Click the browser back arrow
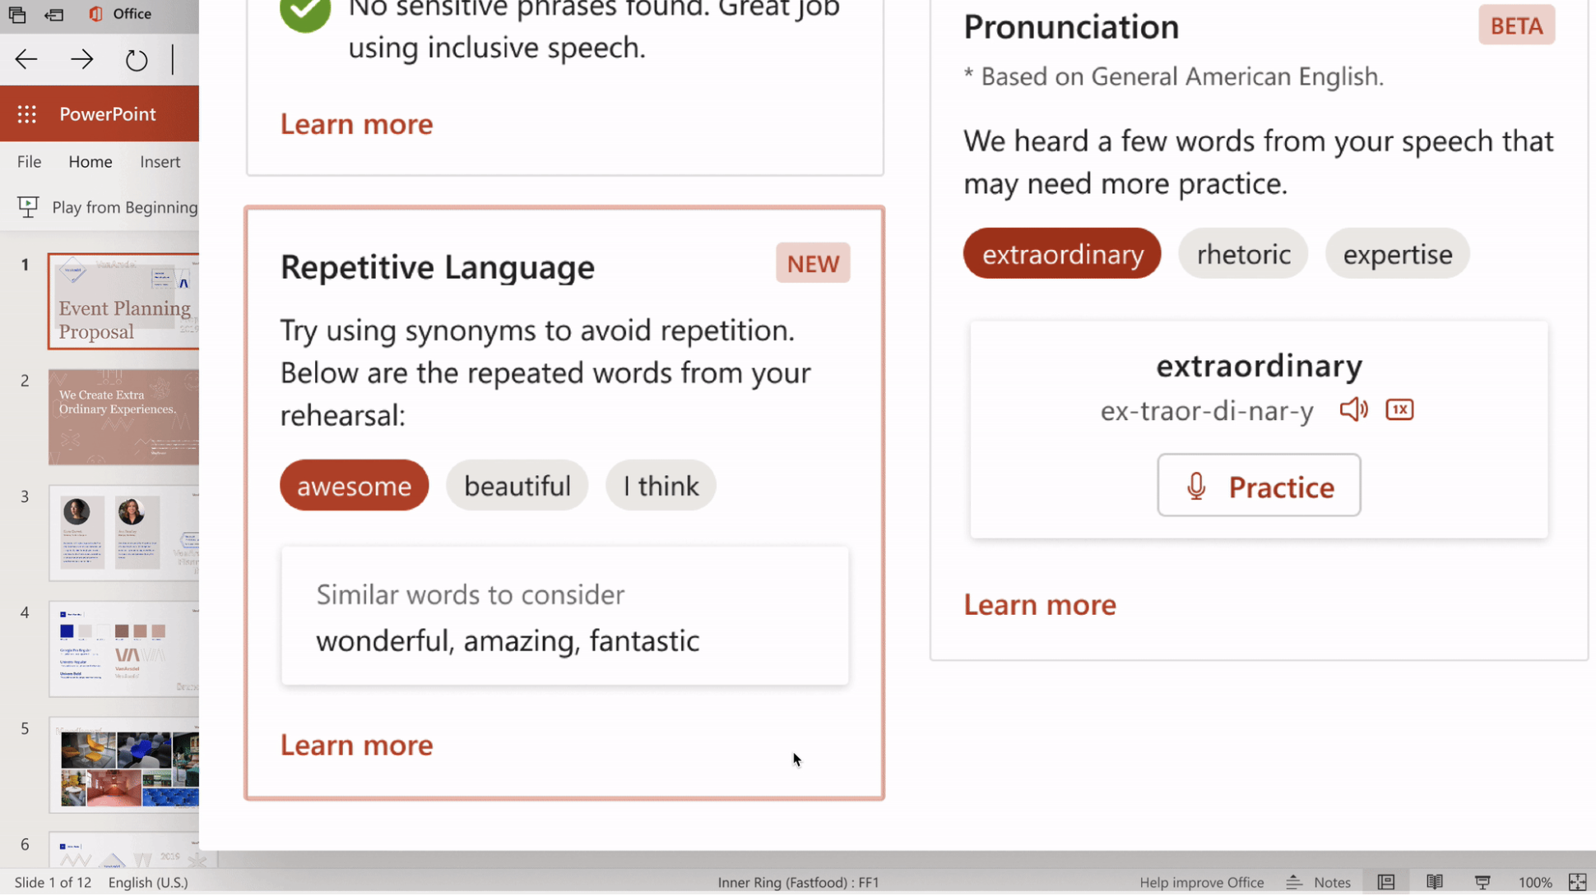Image resolution: width=1596 pixels, height=896 pixels. (26, 59)
